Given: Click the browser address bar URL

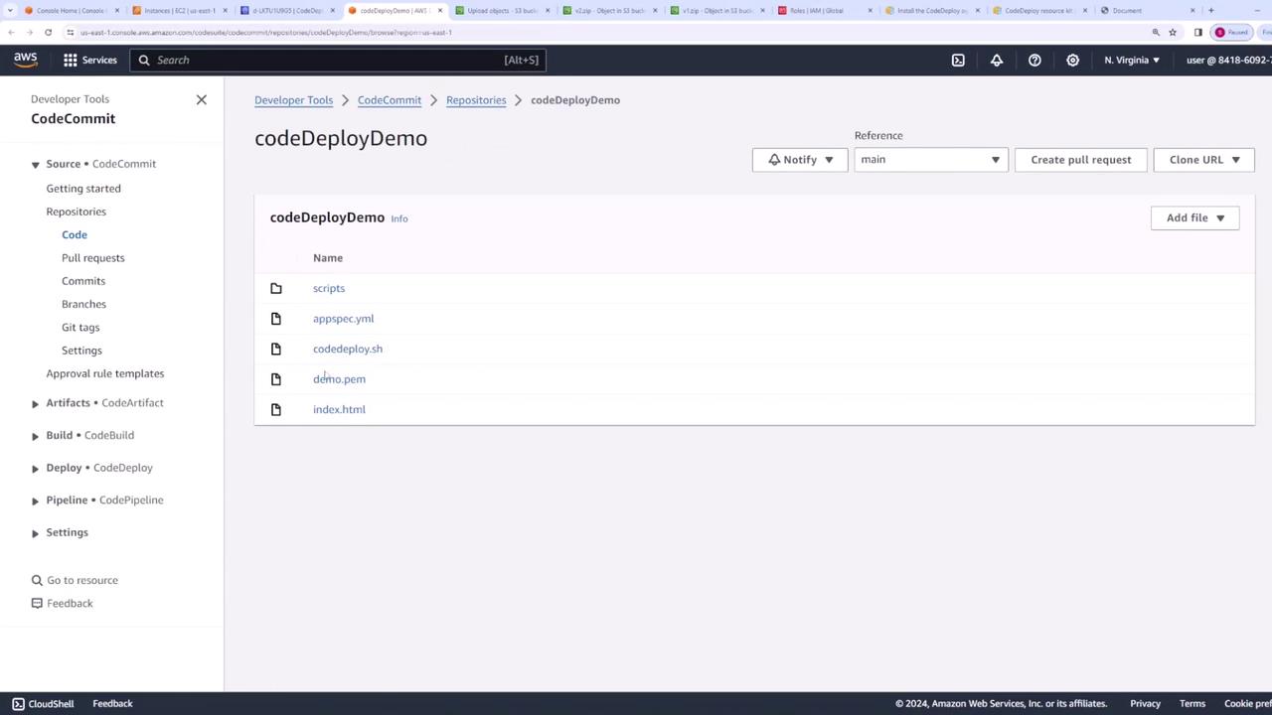Looking at the screenshot, I should (266, 32).
